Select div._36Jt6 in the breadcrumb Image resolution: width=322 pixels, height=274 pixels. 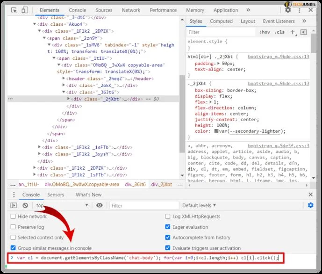click(135, 184)
